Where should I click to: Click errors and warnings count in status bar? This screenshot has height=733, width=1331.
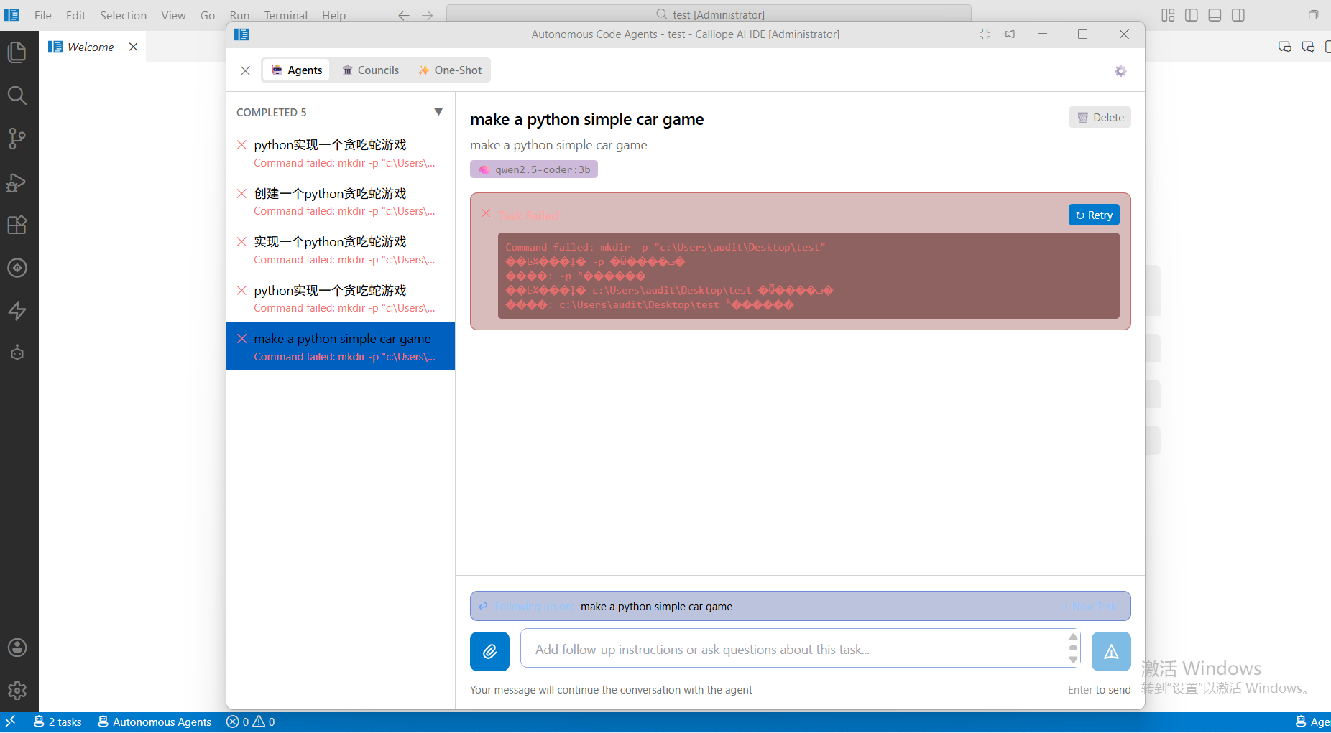pos(250,722)
